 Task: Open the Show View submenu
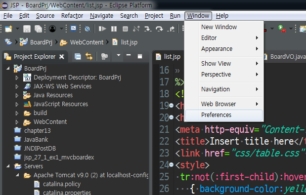click(x=224, y=64)
